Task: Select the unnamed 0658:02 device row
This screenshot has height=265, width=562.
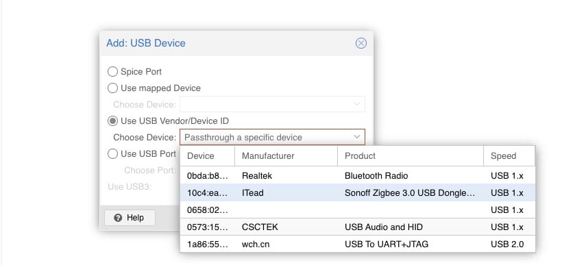Action: click(357, 210)
